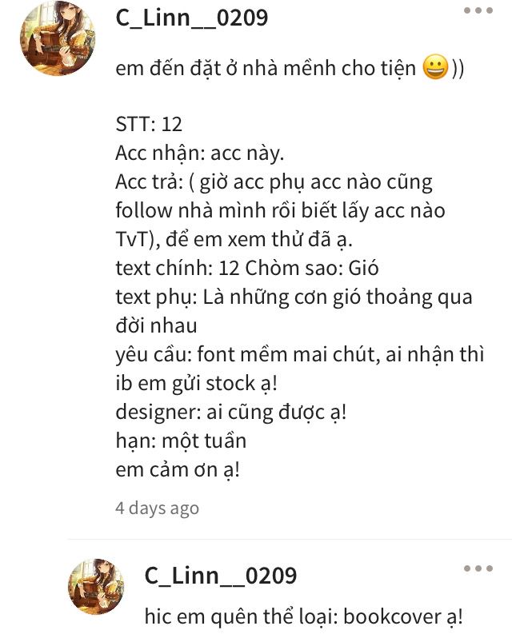The height and width of the screenshot is (634, 512).
Task: Open the more options dots on the bookcover reply
Action: pos(478,568)
